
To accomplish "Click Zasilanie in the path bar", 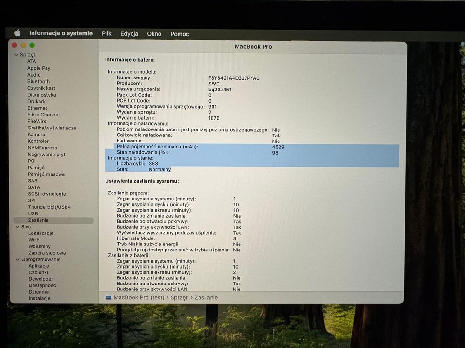I will point(206,298).
